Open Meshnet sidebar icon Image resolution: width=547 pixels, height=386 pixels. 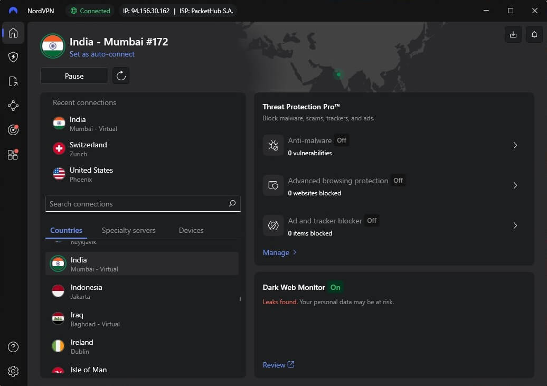(x=13, y=106)
